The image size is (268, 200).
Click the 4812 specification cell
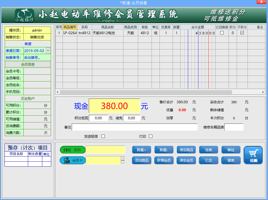[145, 33]
